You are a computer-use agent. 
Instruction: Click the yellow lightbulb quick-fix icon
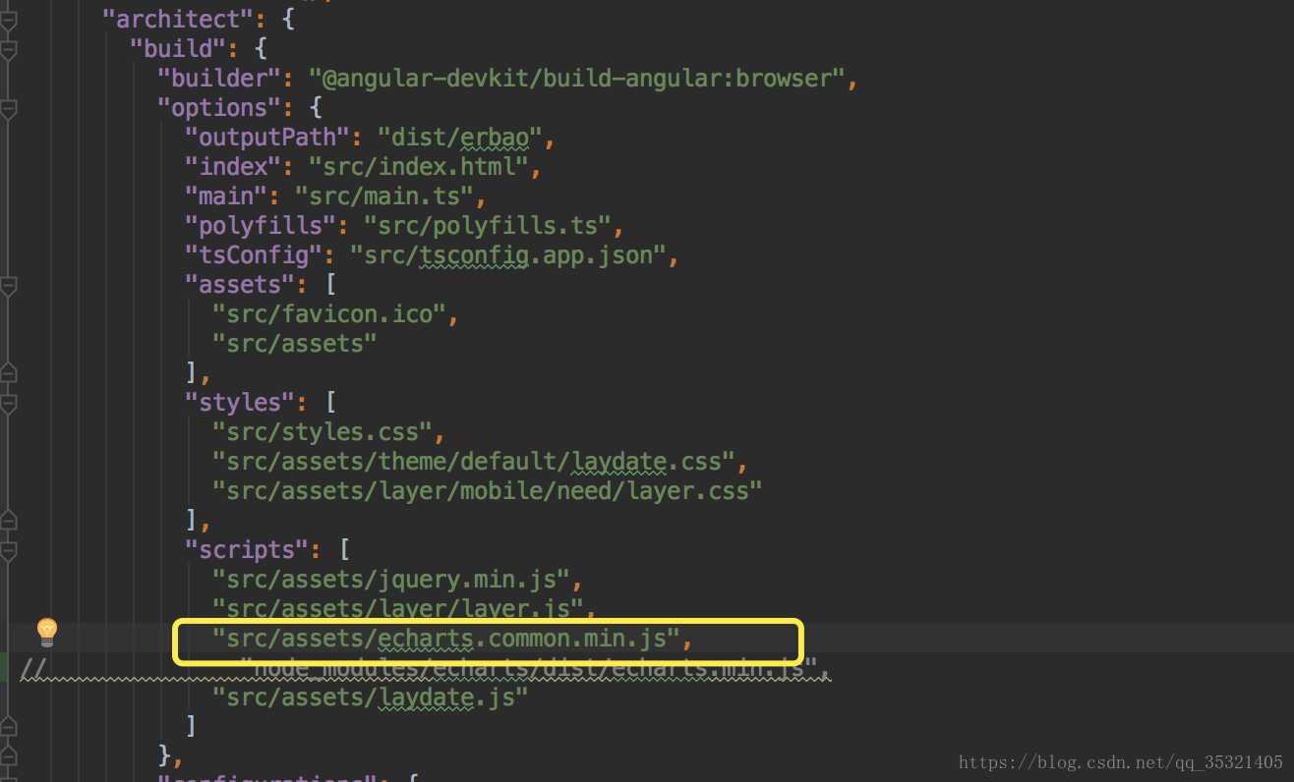click(46, 633)
